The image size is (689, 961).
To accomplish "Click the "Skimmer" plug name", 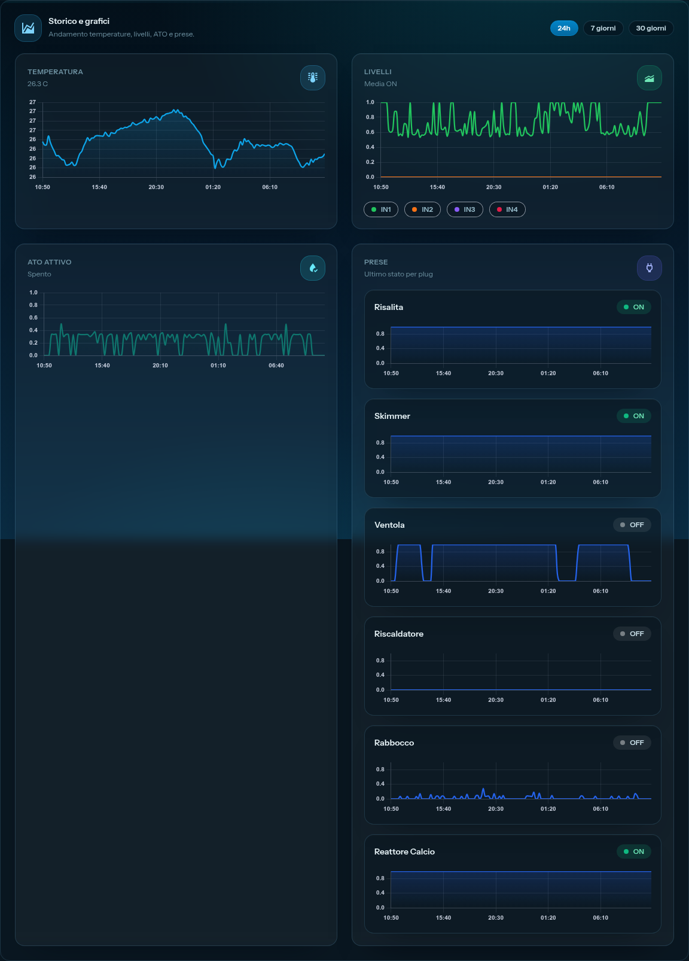I will pyautogui.click(x=392, y=416).
